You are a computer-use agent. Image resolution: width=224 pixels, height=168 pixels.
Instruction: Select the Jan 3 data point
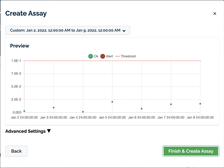(x=53, y=108)
